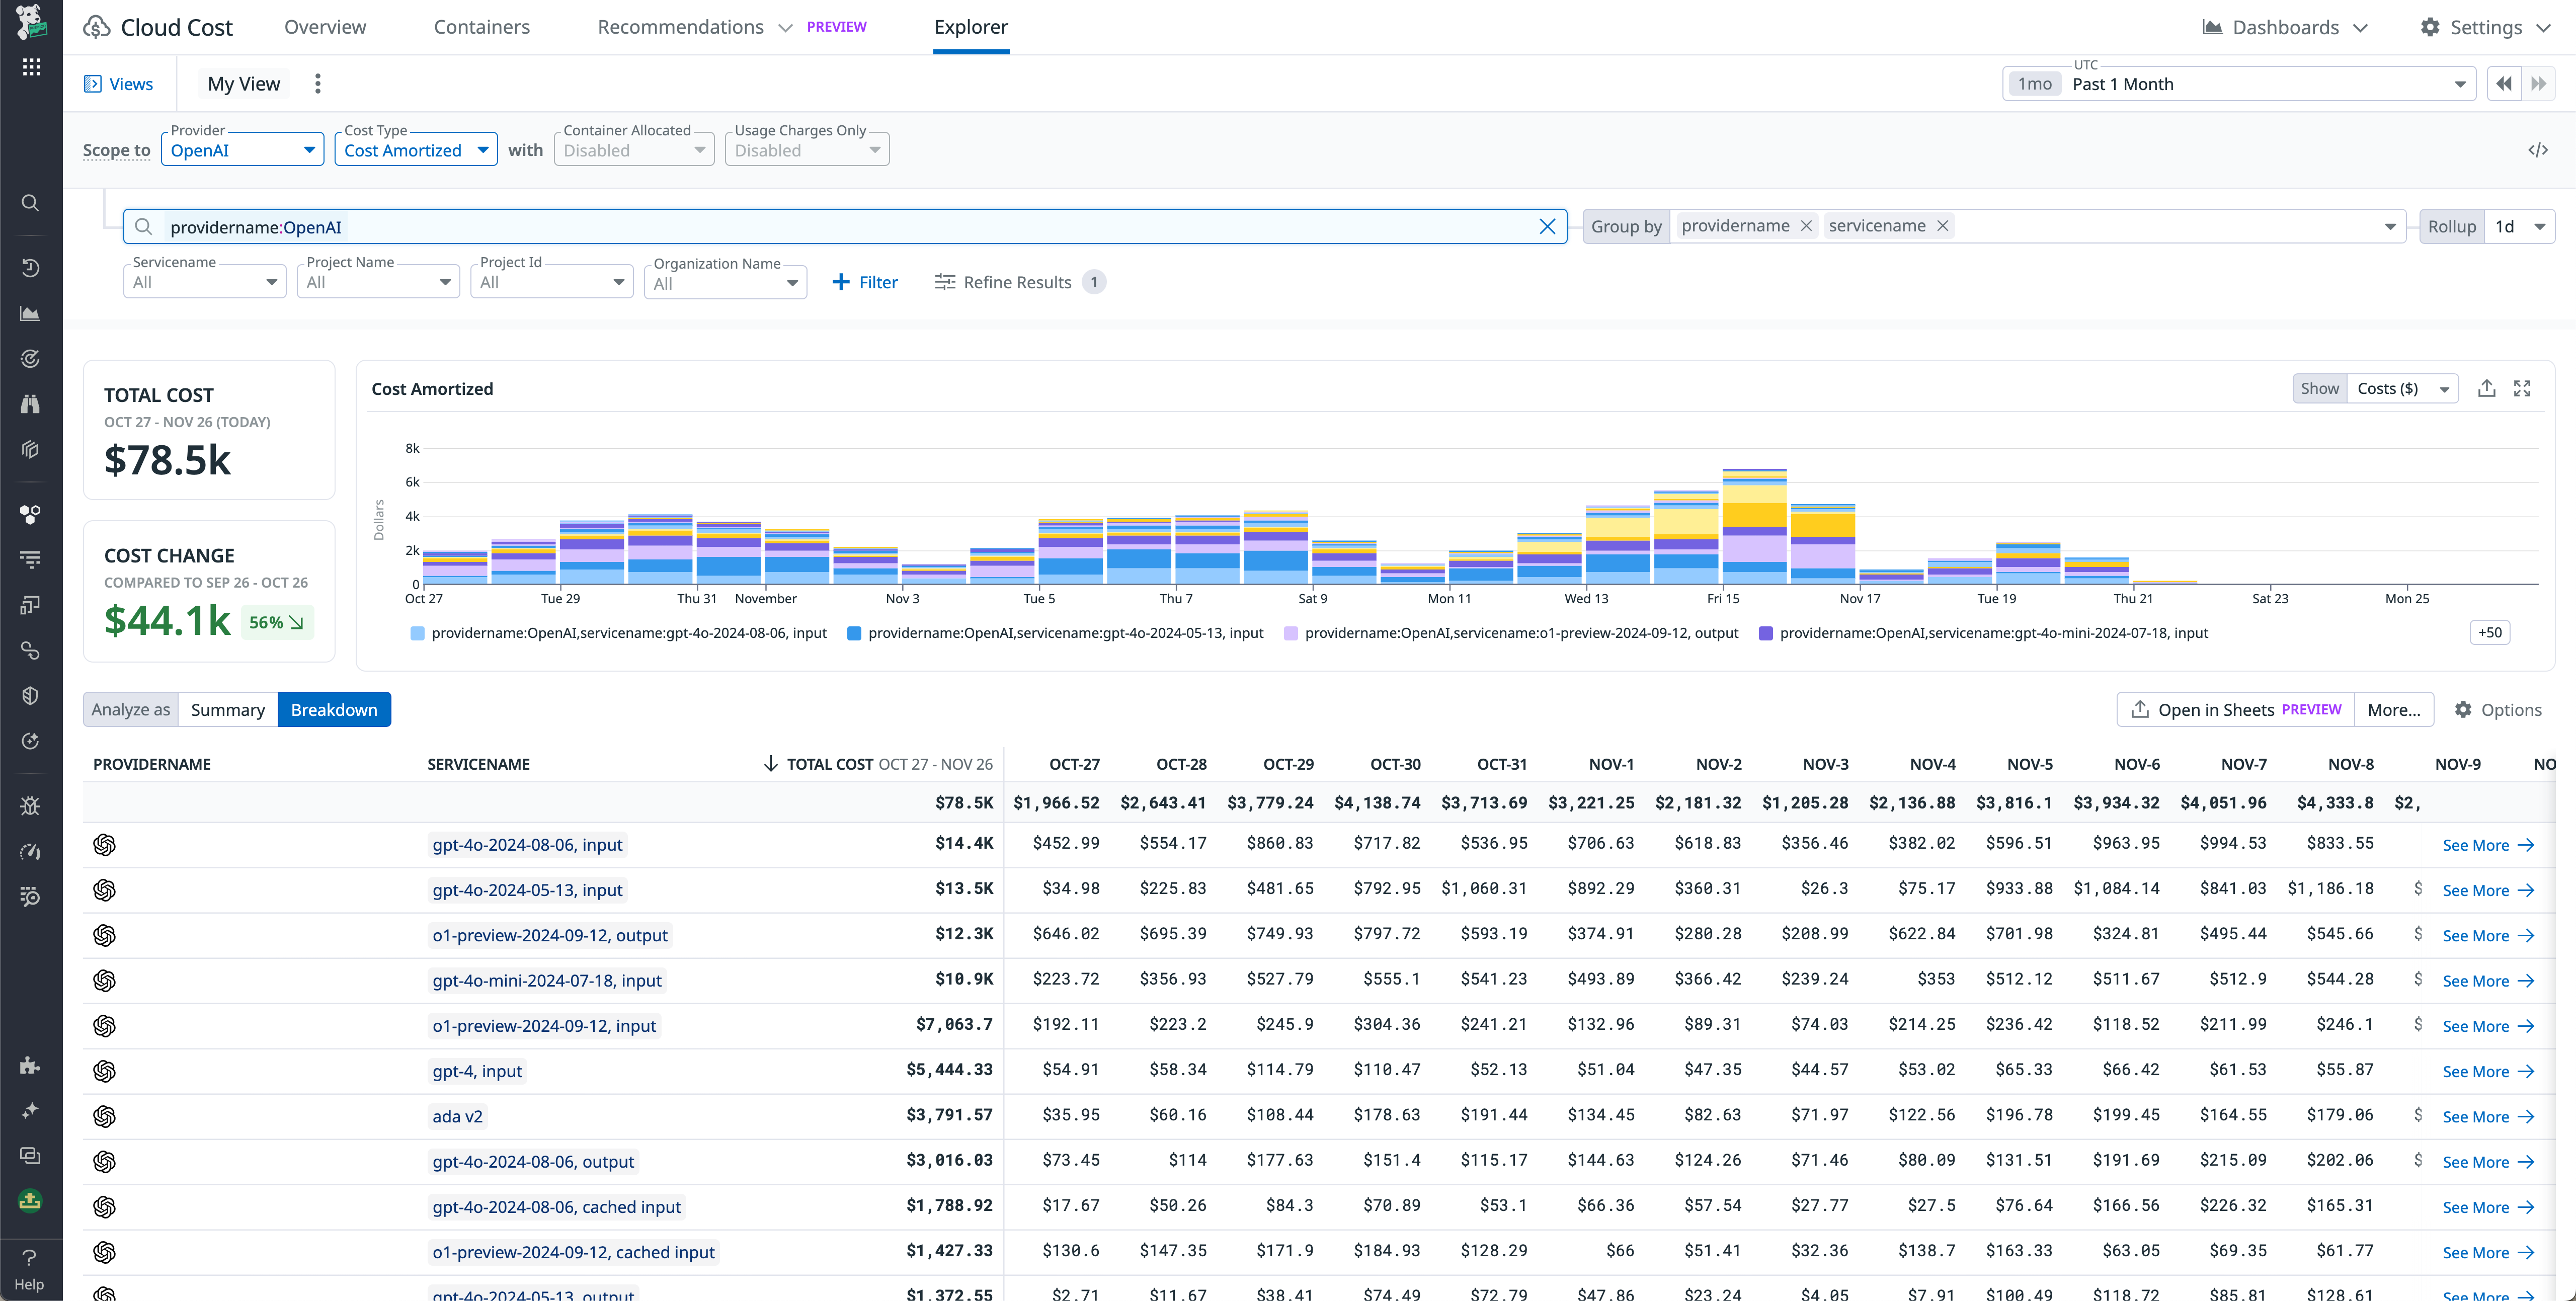The height and width of the screenshot is (1301, 2576).
Task: Select the security shield icon in the sidebar
Action: [30, 695]
